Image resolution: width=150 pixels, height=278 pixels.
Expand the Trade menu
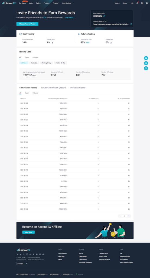coord(38,3)
